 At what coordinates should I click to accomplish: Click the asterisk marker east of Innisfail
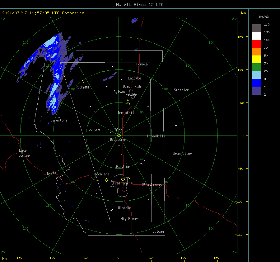148,107
